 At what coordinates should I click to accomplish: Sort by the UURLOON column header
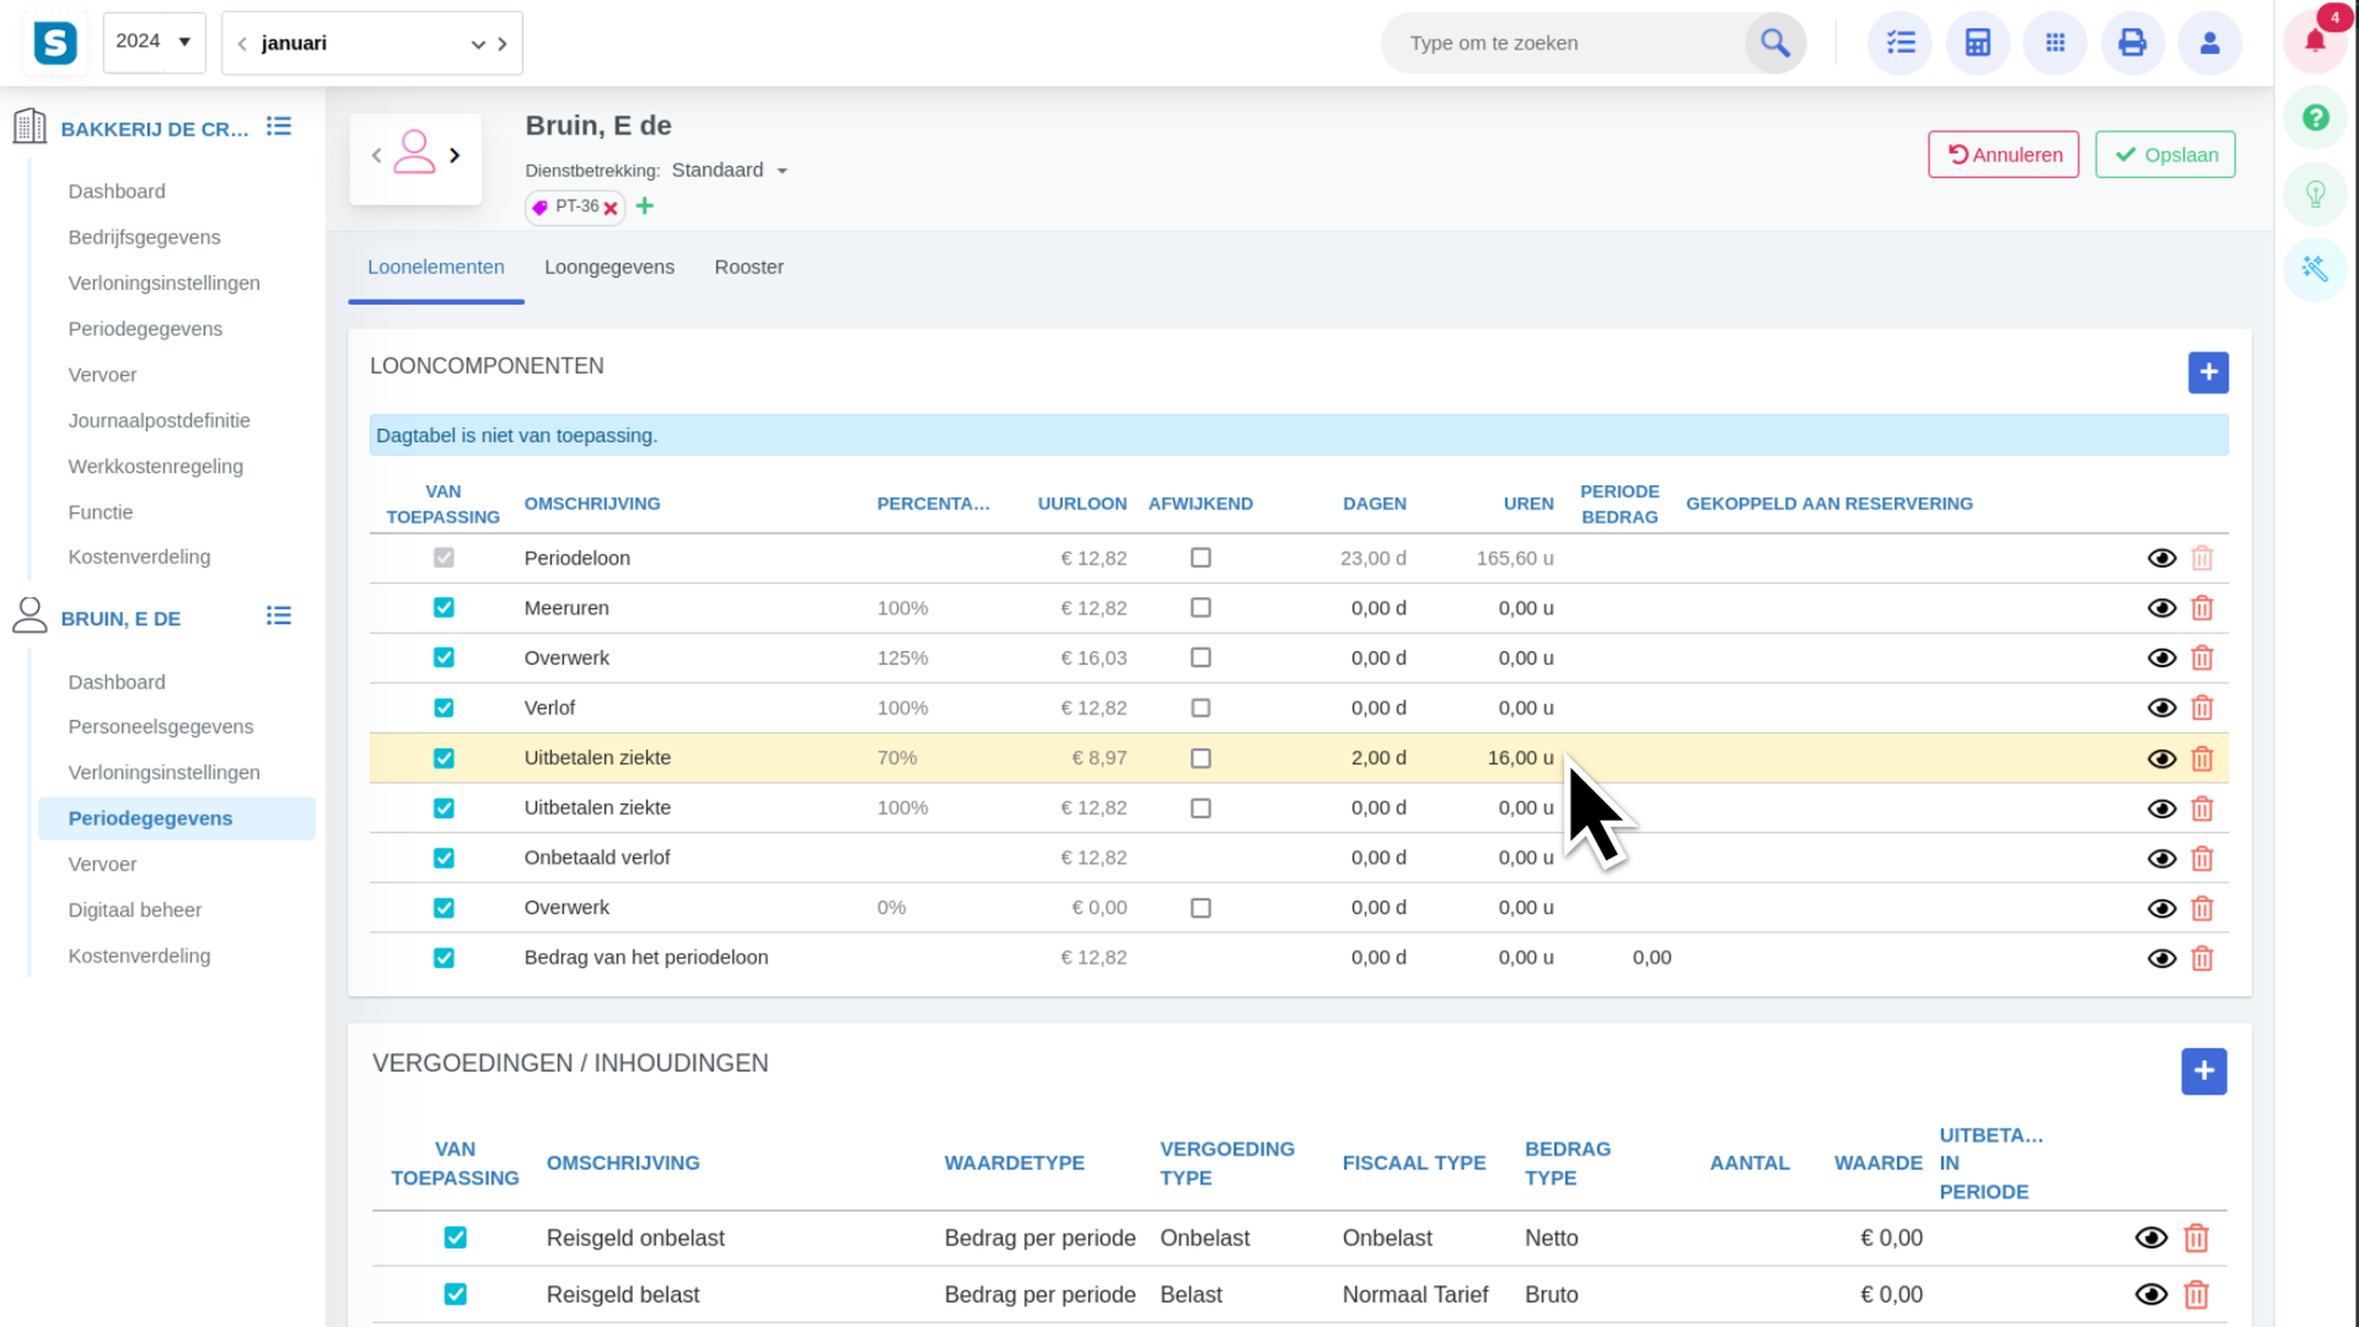pyautogui.click(x=1081, y=504)
